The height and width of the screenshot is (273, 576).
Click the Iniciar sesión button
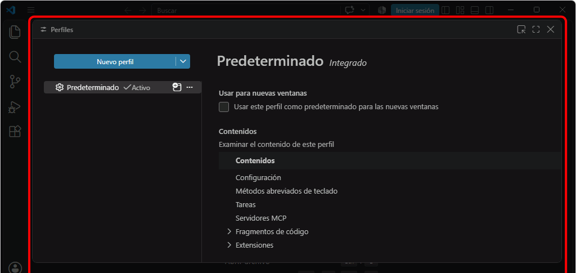(415, 10)
